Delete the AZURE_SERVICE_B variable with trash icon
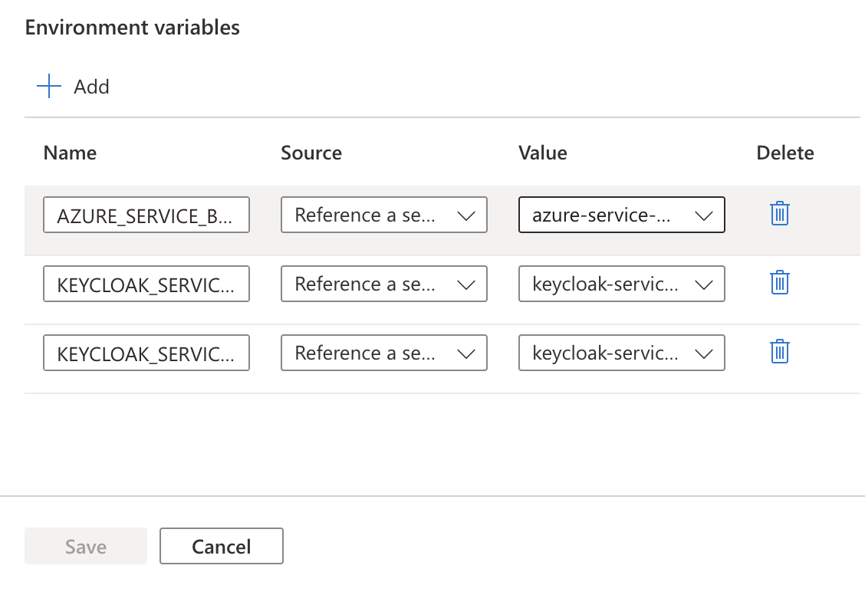The height and width of the screenshot is (595, 865). (x=780, y=213)
